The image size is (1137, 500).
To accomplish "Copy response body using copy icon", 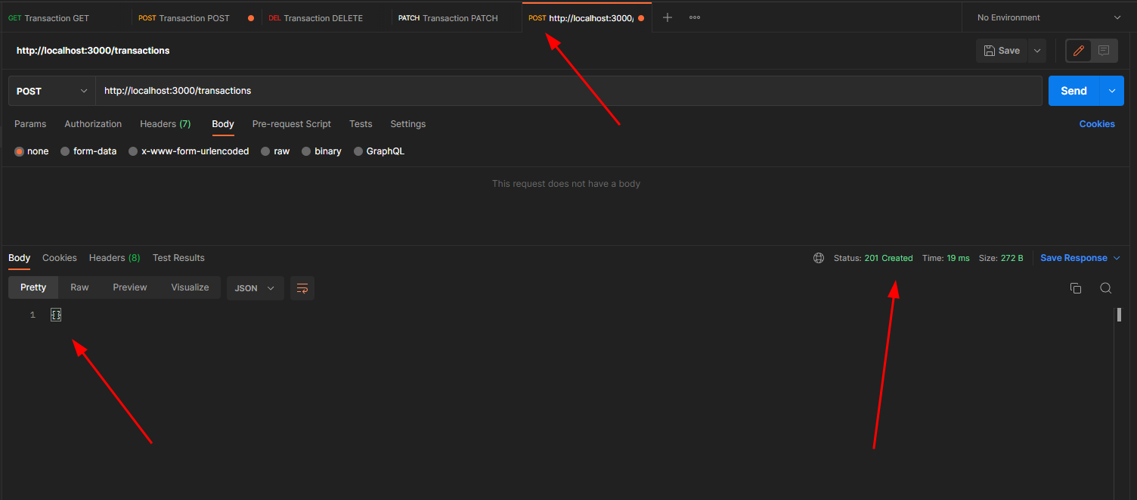I will (1076, 288).
